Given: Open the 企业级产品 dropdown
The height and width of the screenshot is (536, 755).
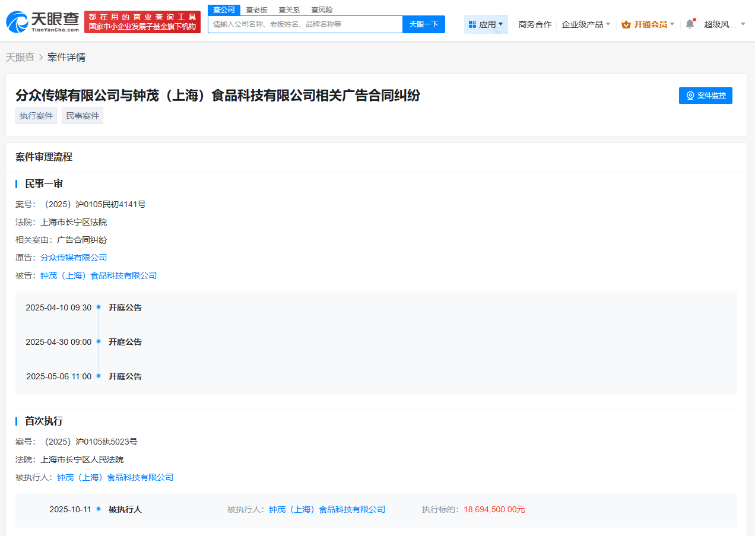Looking at the screenshot, I should tap(585, 24).
